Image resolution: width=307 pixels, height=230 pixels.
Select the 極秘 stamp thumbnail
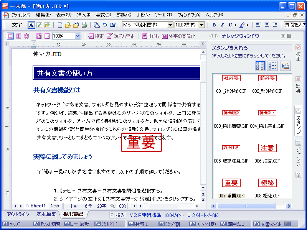(267, 183)
